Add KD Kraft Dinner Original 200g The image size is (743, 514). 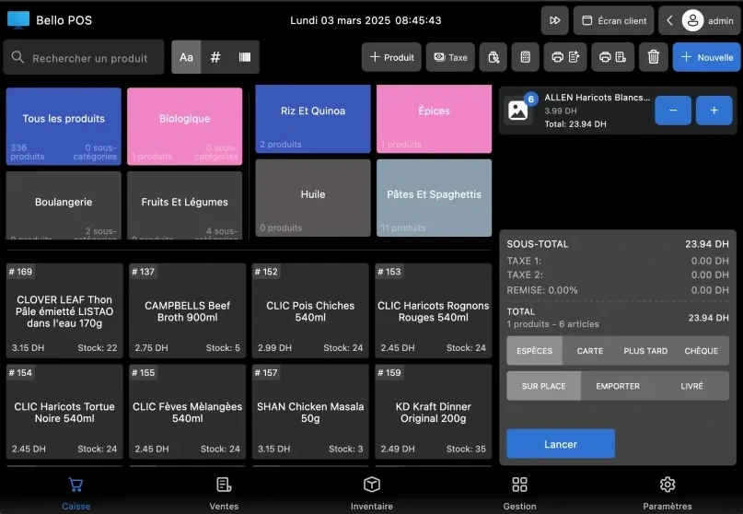(x=433, y=412)
